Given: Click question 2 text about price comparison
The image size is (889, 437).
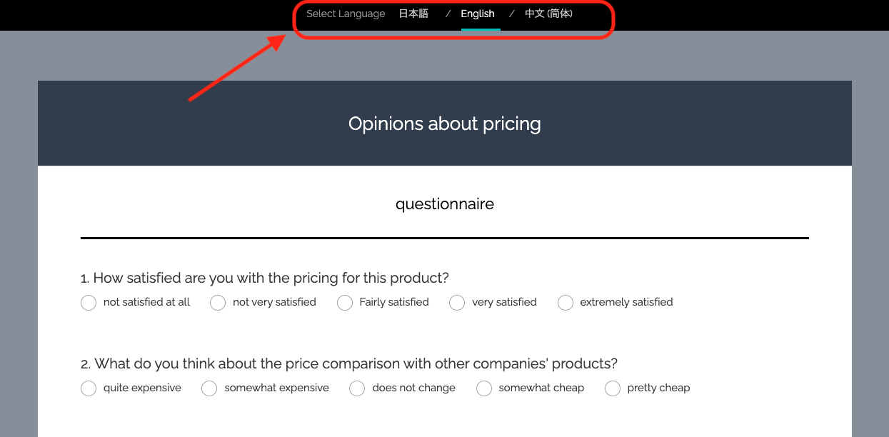Looking at the screenshot, I should [x=348, y=363].
